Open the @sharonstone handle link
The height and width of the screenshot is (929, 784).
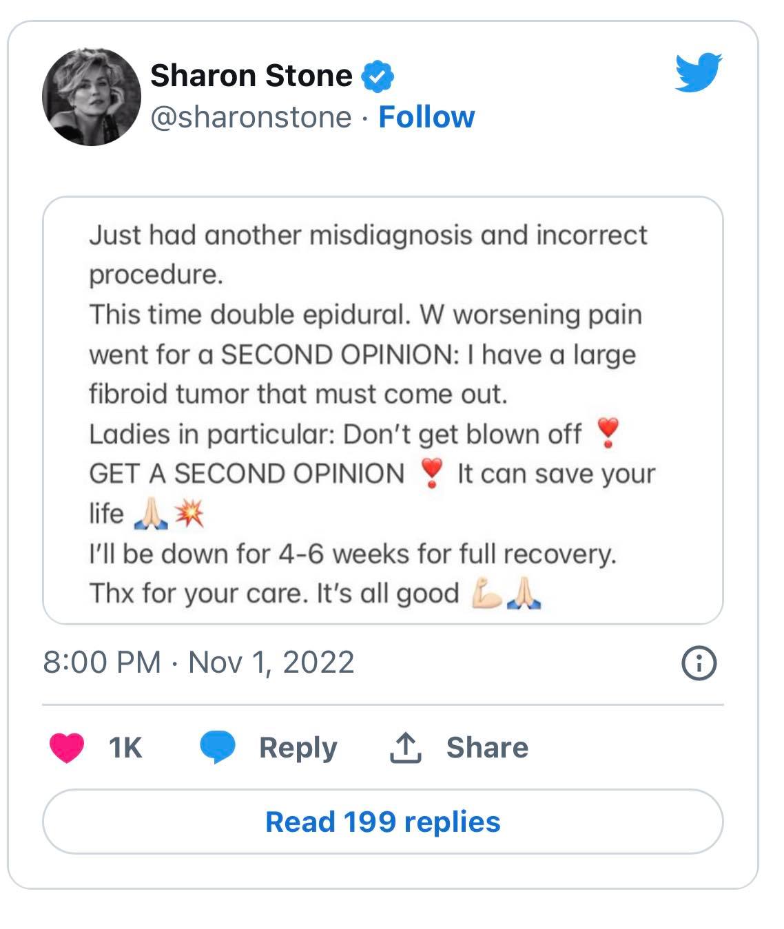(x=251, y=117)
